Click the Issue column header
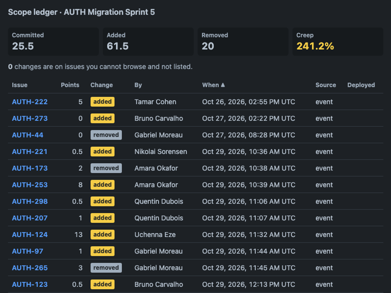Screen dimensions: 391x293 pyautogui.click(x=20, y=85)
